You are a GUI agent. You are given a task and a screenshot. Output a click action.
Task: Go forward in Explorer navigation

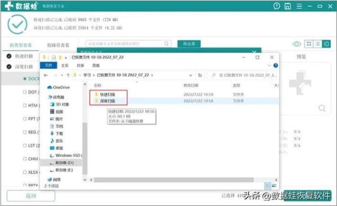55,75
